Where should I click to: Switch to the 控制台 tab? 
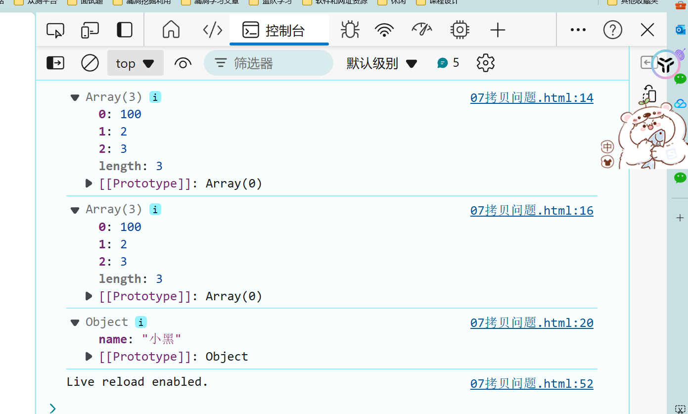pyautogui.click(x=279, y=30)
